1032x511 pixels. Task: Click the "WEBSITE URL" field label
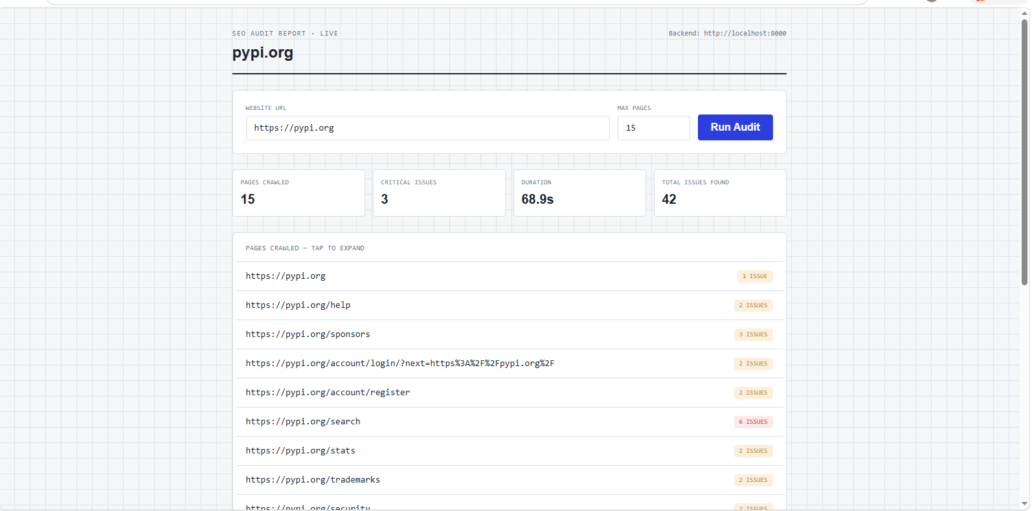[x=266, y=108]
